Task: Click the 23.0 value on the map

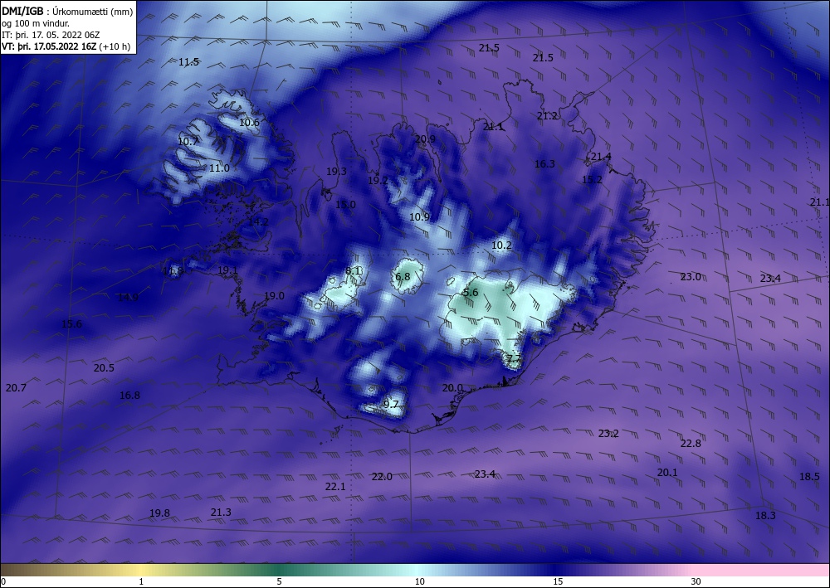Action: pos(691,277)
